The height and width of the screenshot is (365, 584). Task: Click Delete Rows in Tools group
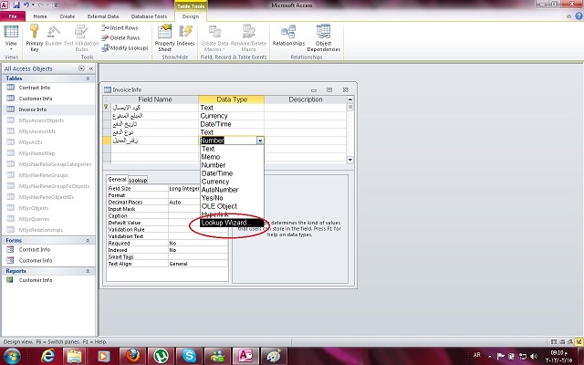point(120,38)
